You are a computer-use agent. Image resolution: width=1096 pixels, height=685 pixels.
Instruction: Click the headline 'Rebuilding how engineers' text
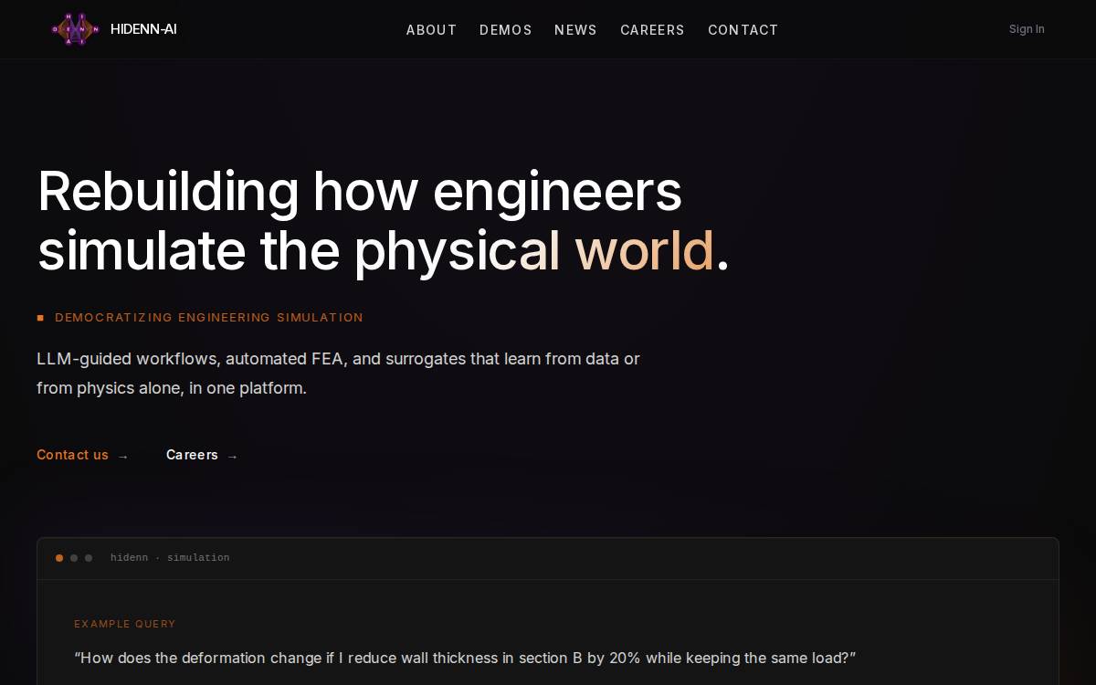[x=360, y=192]
